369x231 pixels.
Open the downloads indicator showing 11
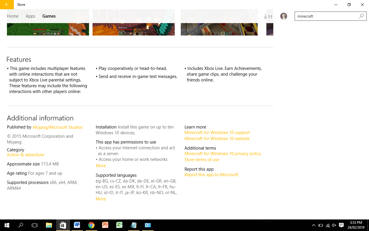coord(268,17)
